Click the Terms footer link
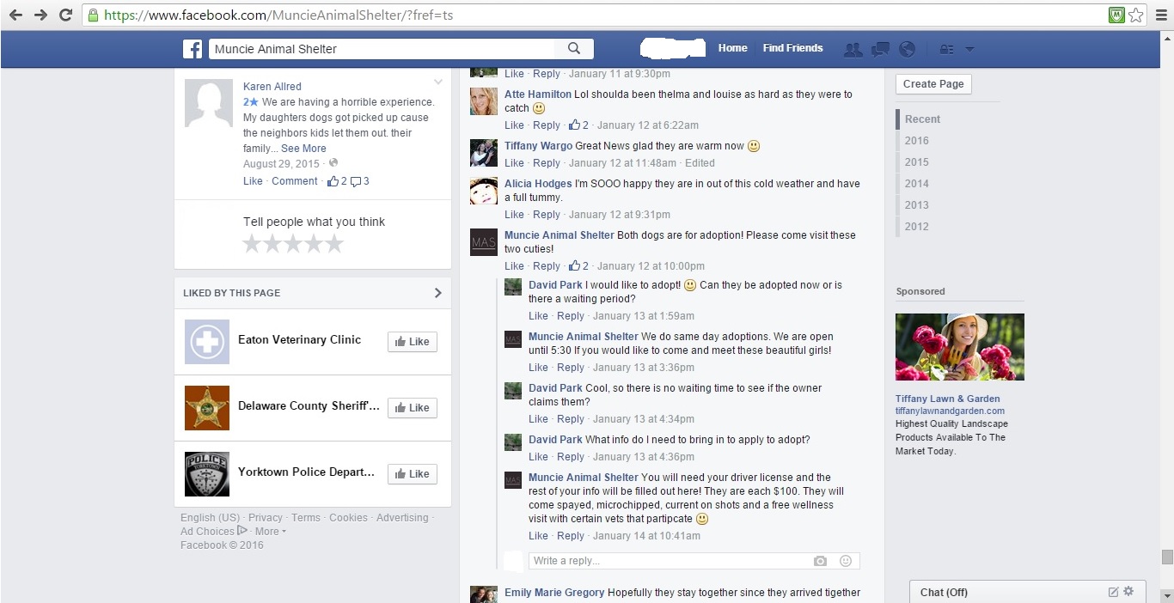The height and width of the screenshot is (603, 1174). 306,518
